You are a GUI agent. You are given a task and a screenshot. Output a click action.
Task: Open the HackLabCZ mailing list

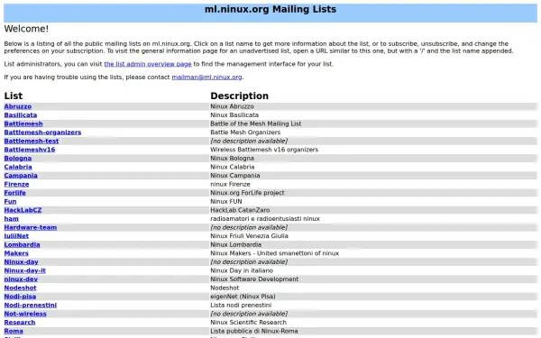(23, 210)
